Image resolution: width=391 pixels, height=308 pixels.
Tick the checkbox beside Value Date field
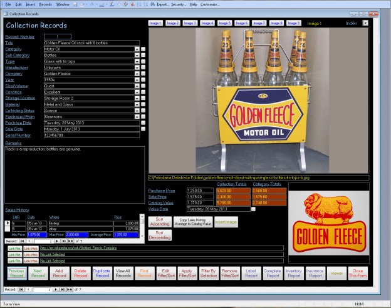coord(253,209)
